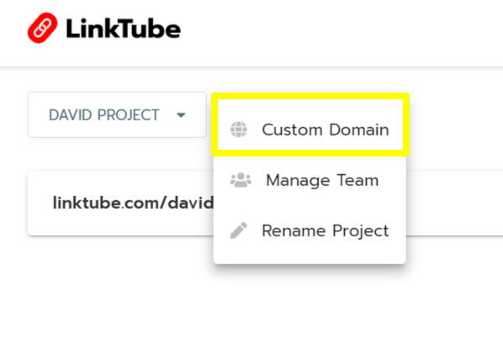Image resolution: width=503 pixels, height=345 pixels.
Task: Click the DAVID PROJECT label text
Action: tap(104, 115)
